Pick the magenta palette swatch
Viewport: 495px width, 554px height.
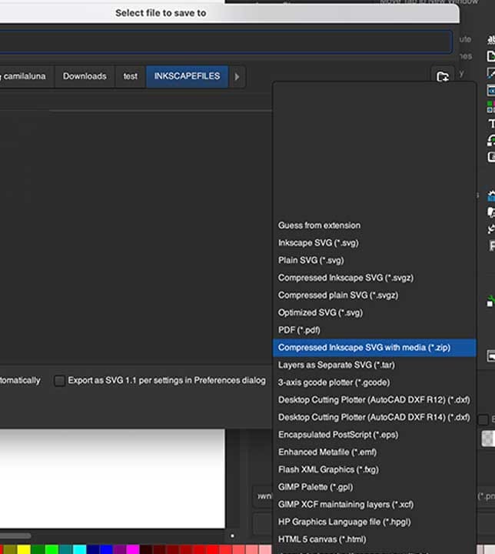(133, 549)
